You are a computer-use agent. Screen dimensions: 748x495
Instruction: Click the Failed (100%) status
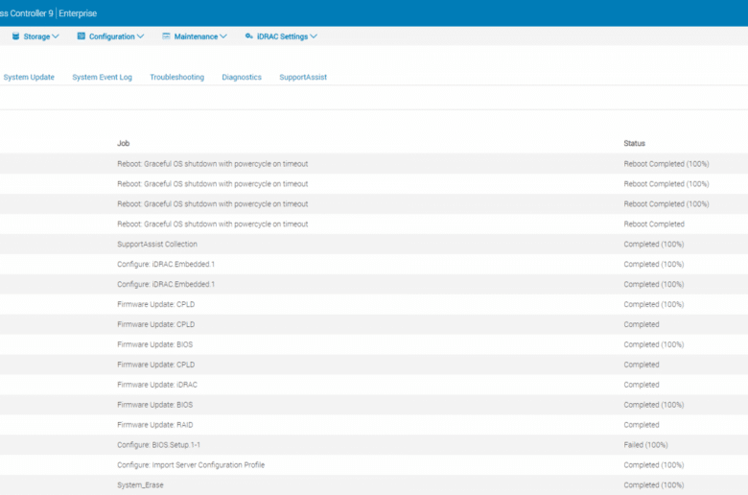coord(646,445)
